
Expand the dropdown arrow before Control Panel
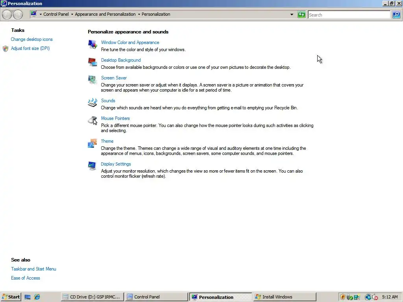pos(41,15)
